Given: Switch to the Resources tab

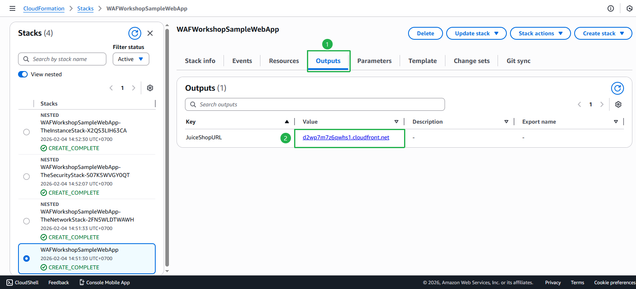Looking at the screenshot, I should (x=284, y=61).
